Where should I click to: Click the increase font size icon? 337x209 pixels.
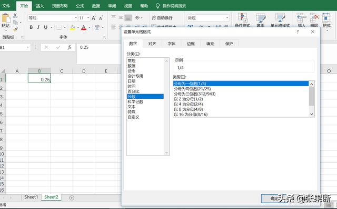click(94, 18)
